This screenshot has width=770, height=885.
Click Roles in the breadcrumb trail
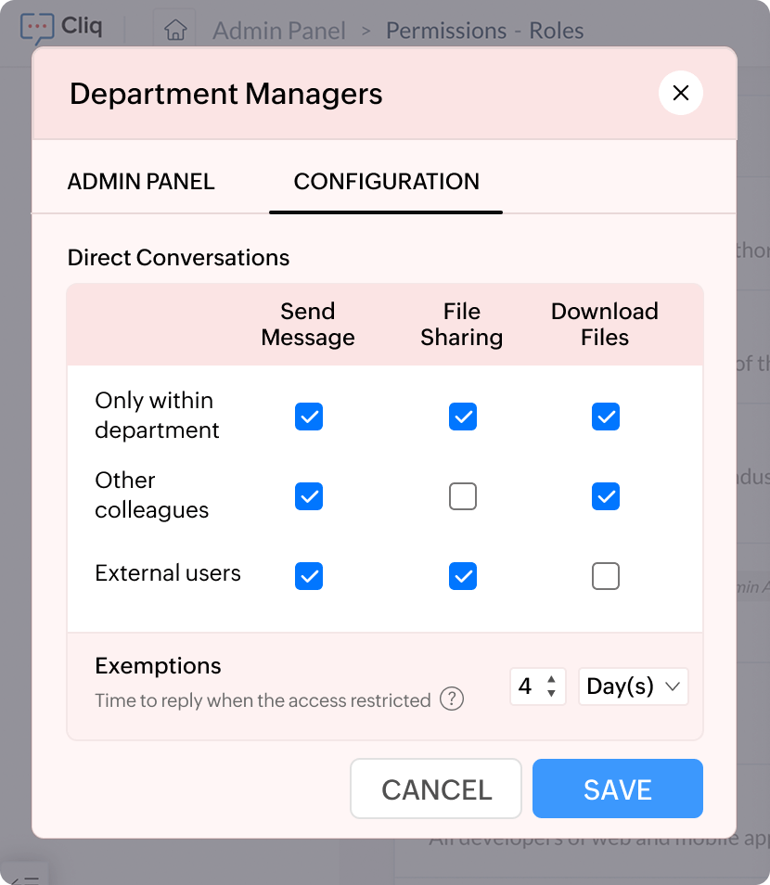pyautogui.click(x=556, y=31)
